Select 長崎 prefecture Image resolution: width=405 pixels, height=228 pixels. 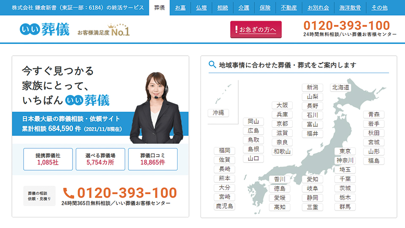click(224, 169)
